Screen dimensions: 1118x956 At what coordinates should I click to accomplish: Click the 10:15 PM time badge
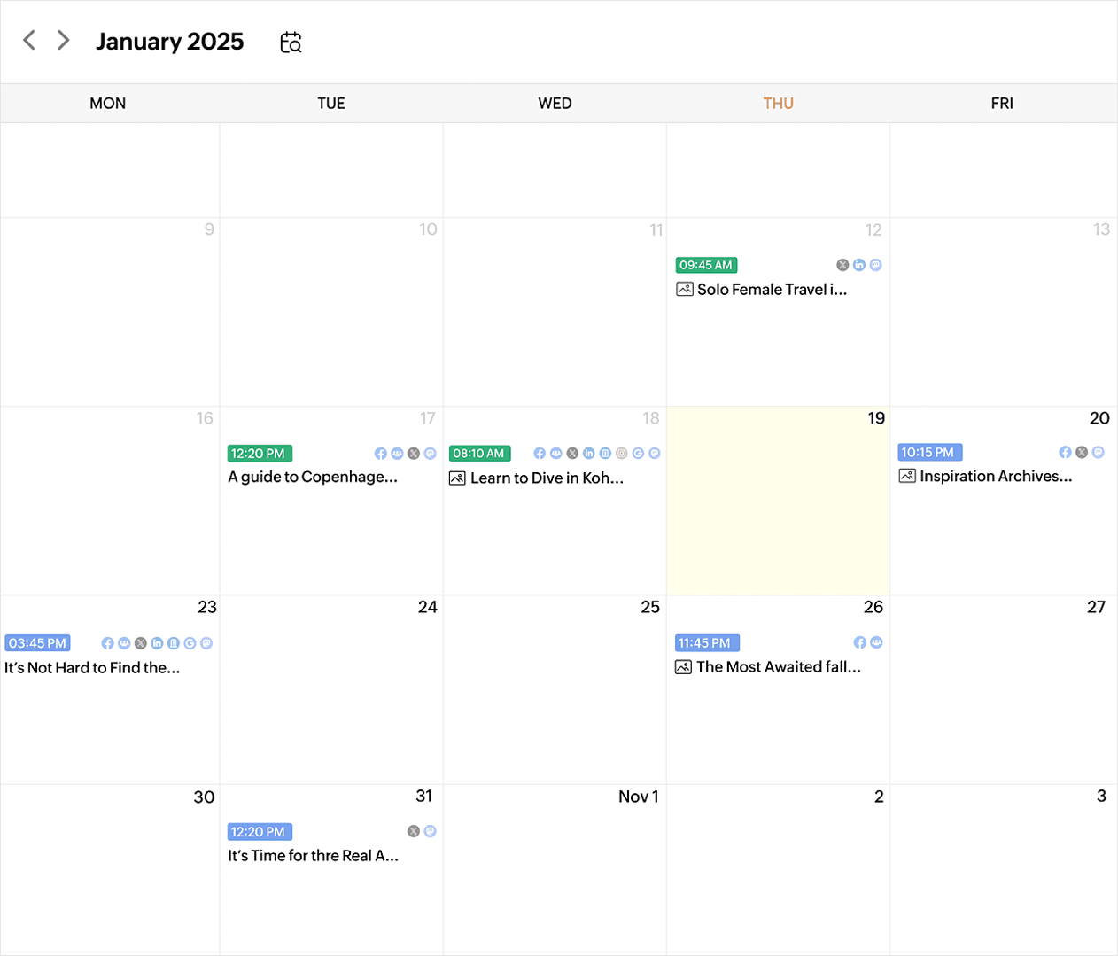tap(929, 452)
